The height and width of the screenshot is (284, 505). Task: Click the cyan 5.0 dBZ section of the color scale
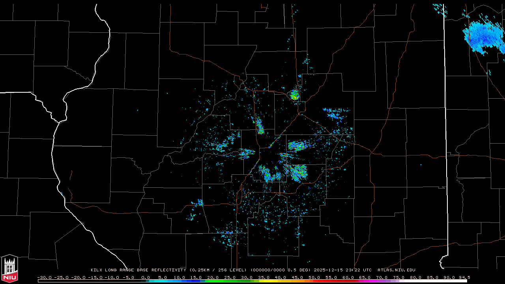[163, 281]
